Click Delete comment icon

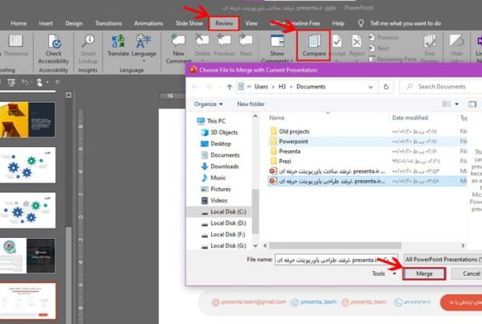click(x=202, y=46)
